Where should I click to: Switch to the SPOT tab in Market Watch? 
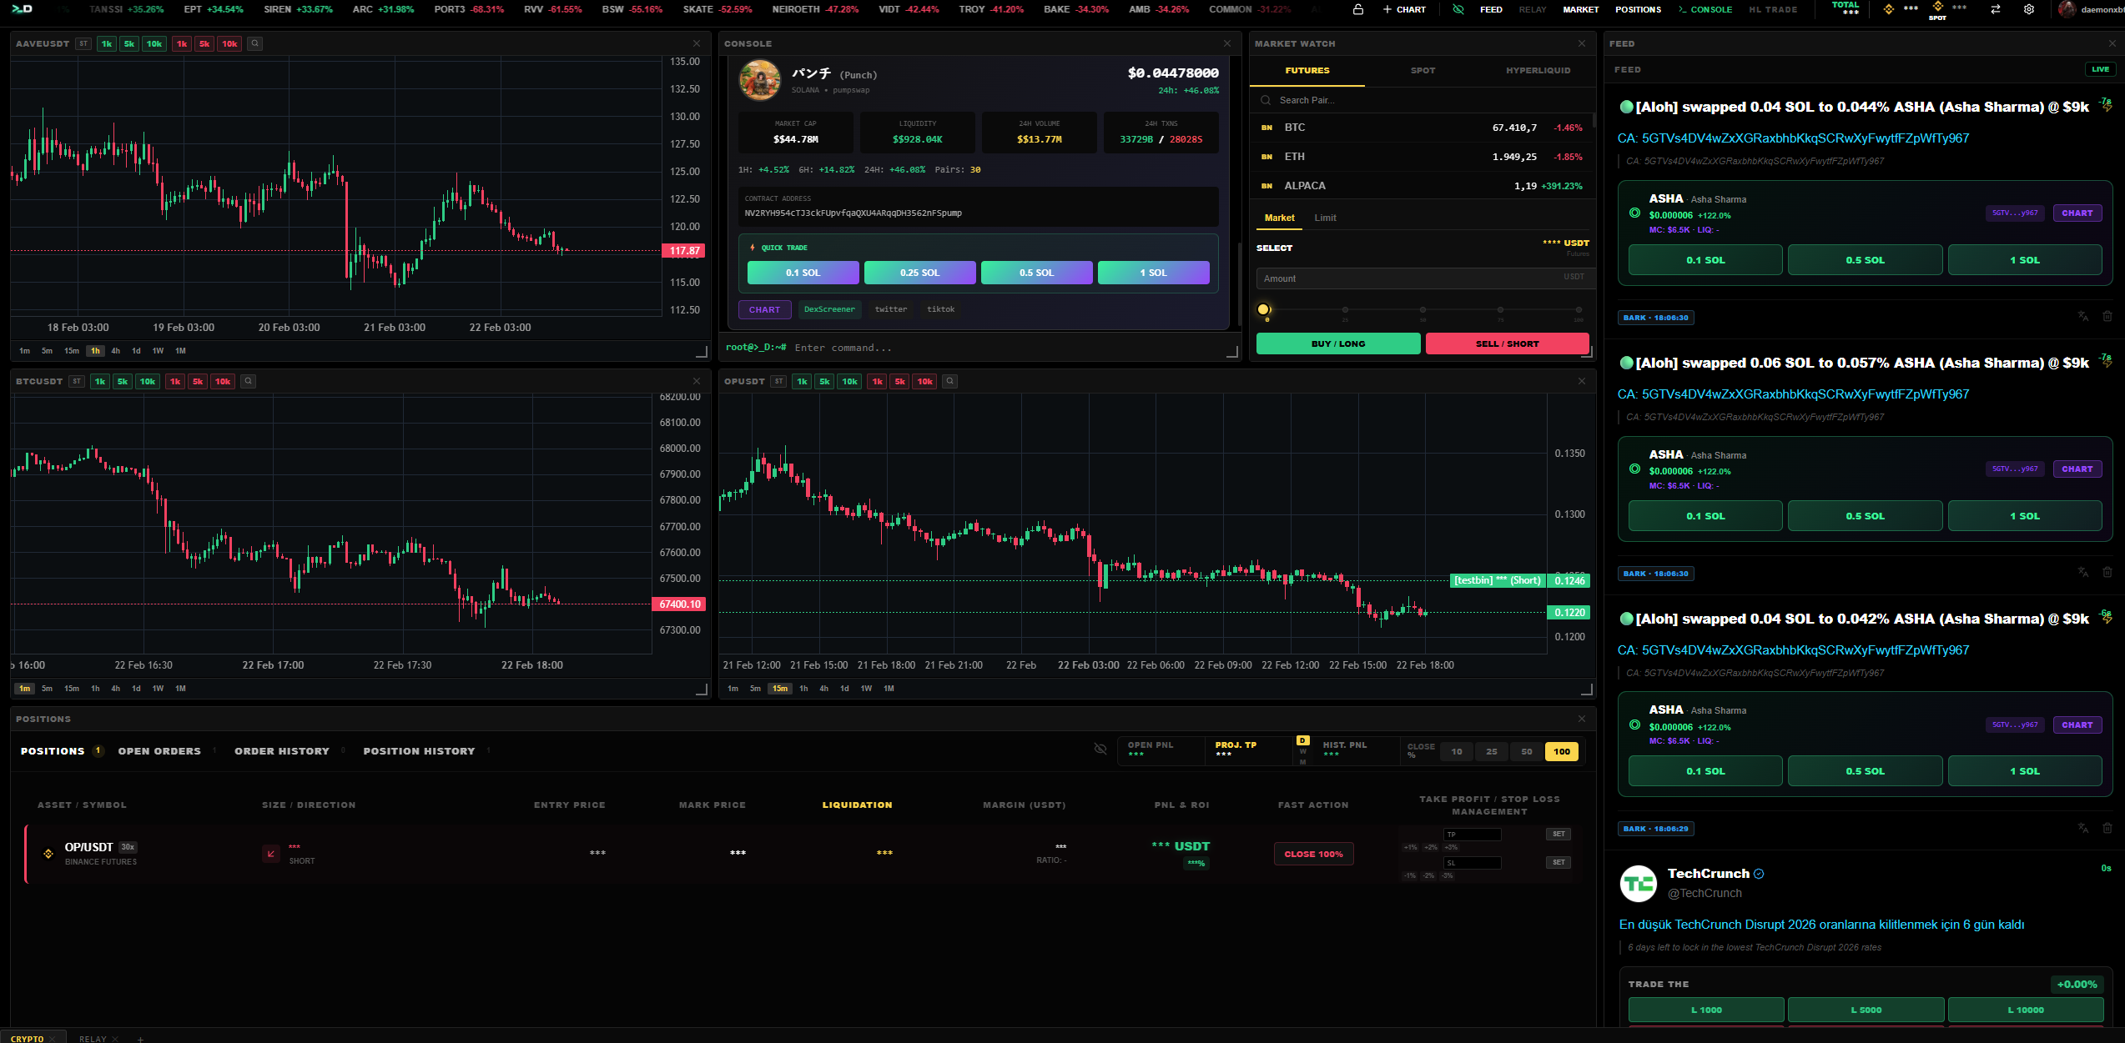(x=1423, y=71)
